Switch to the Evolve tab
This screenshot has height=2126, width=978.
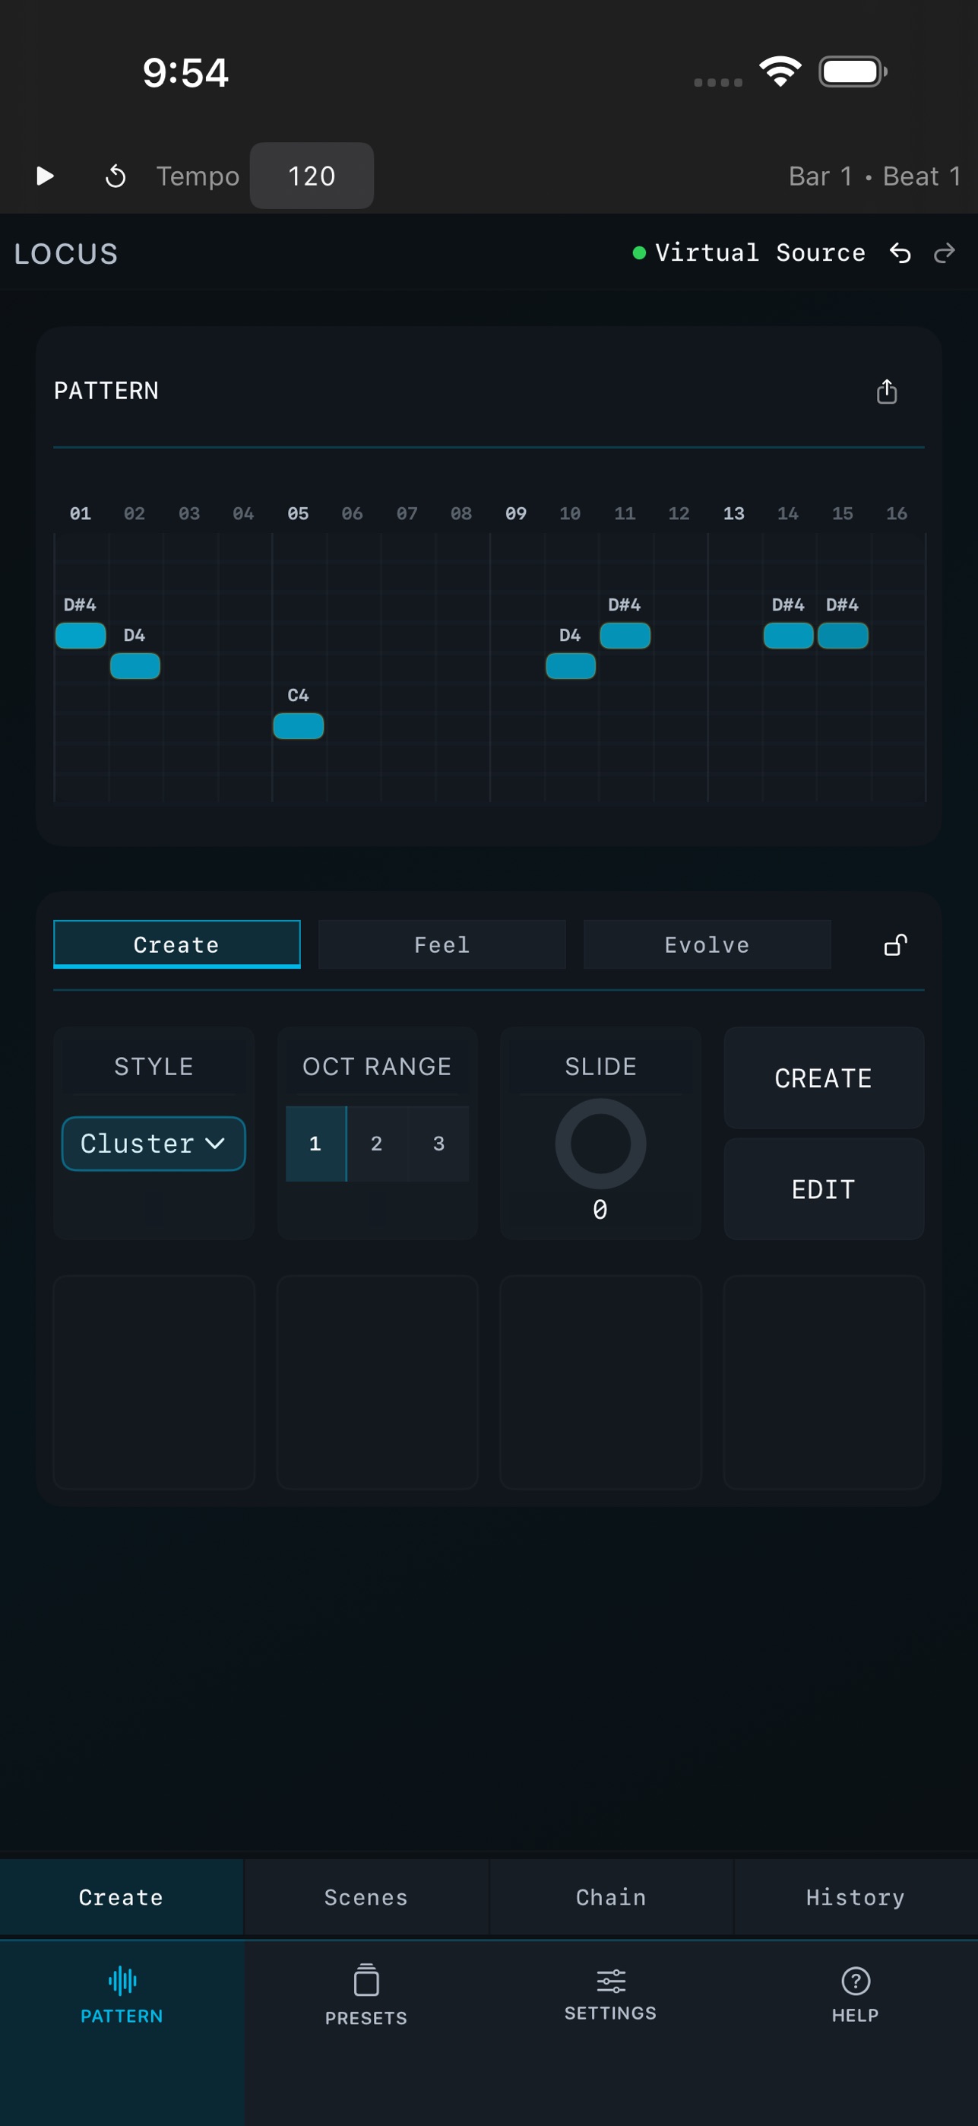coord(707,944)
